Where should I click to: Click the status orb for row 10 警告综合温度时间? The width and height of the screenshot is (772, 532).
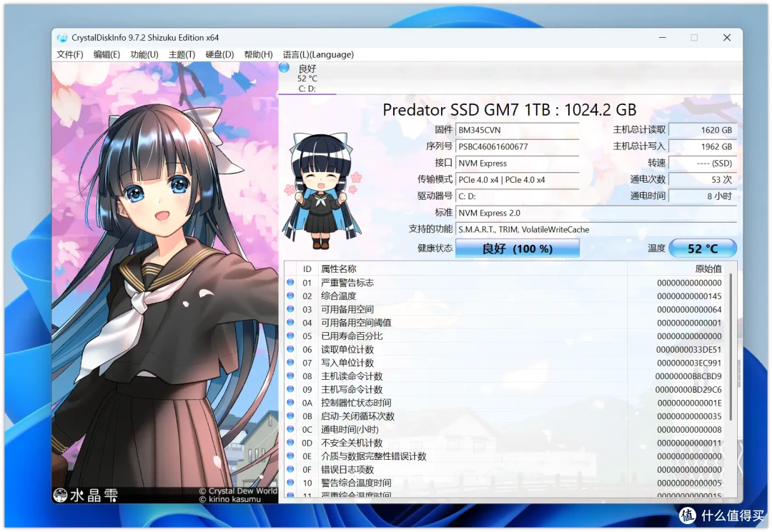[290, 482]
